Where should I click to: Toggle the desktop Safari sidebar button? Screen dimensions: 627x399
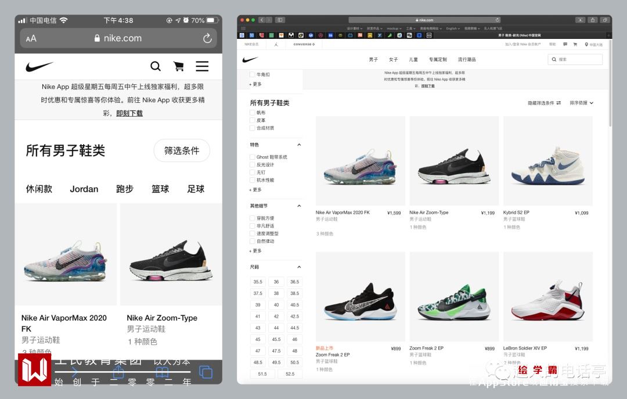(280, 20)
